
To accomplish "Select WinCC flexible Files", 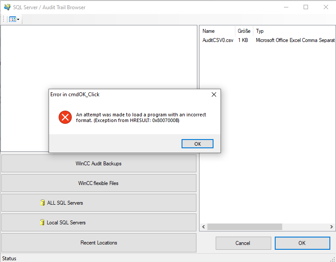I will 98,183.
